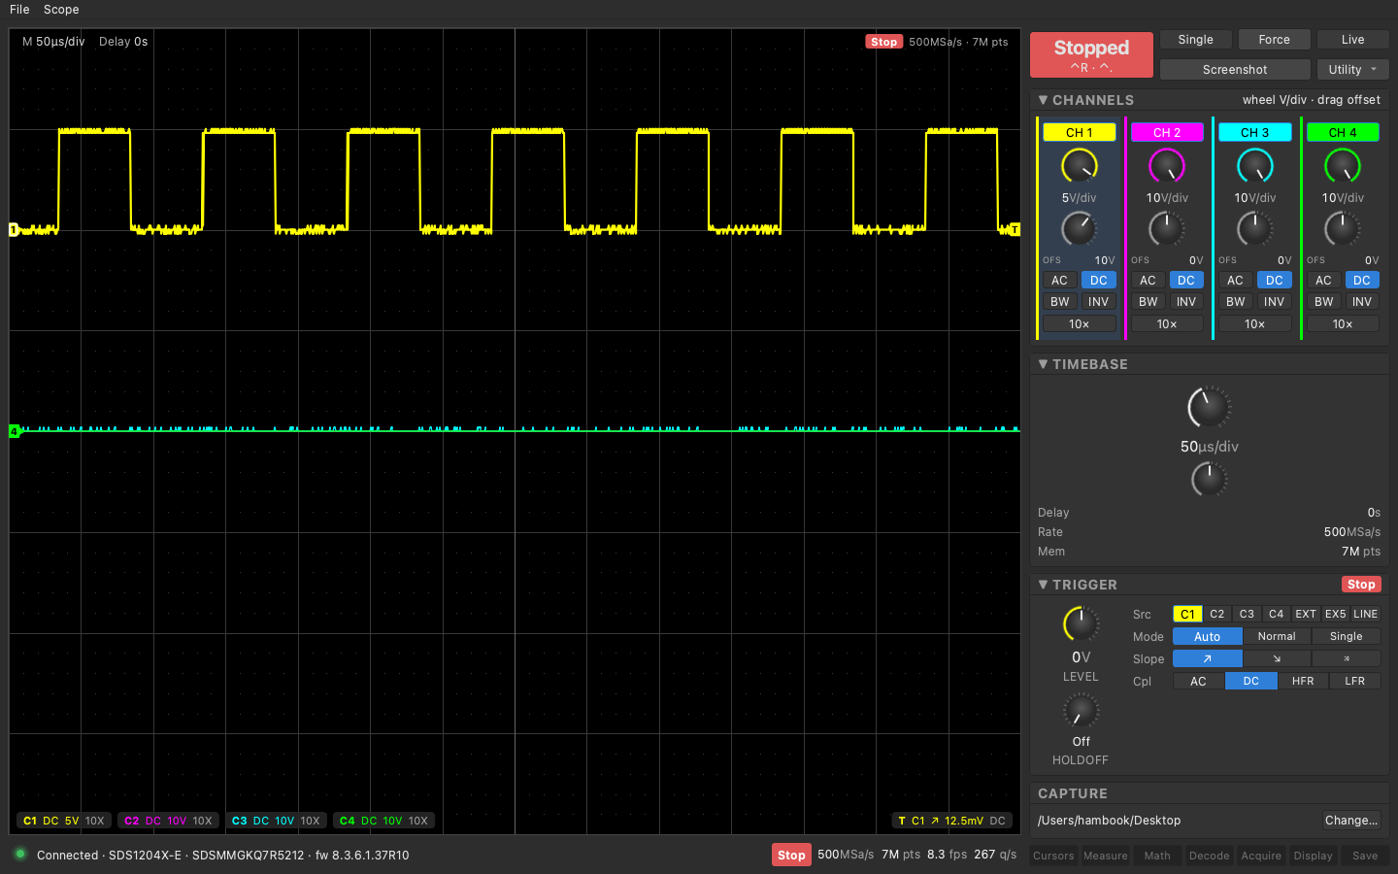Click the trigger HOLDOFF knob
The height and width of the screenshot is (874, 1398).
coord(1081,711)
